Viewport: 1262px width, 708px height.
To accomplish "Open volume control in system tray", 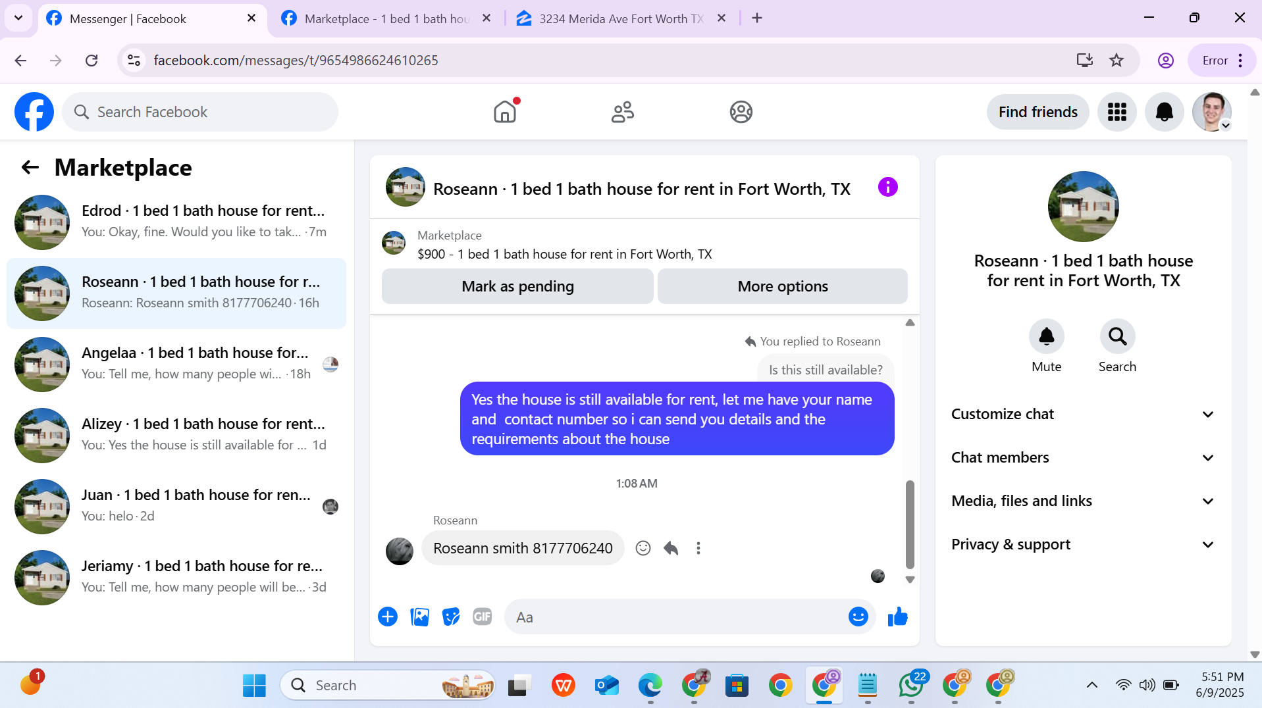I will click(1147, 686).
